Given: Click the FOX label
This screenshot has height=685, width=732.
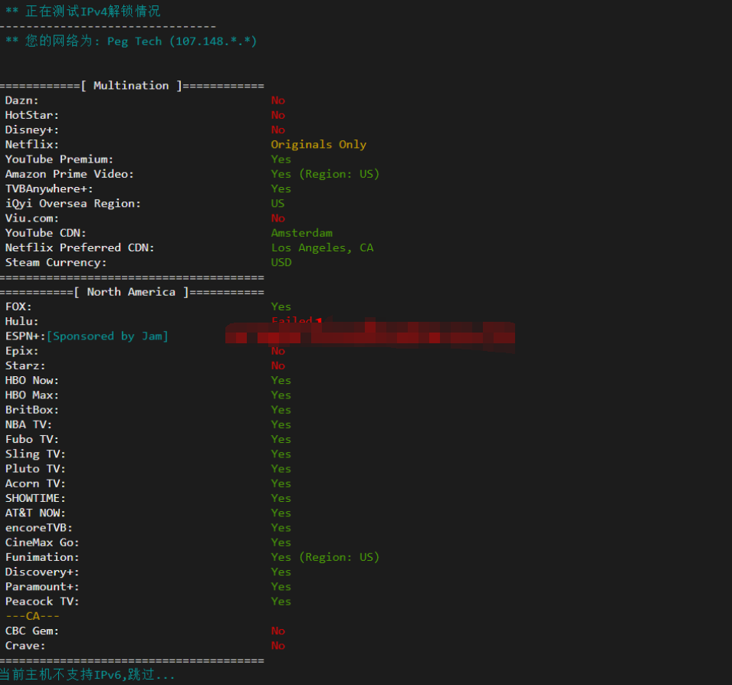Looking at the screenshot, I should [x=18, y=306].
